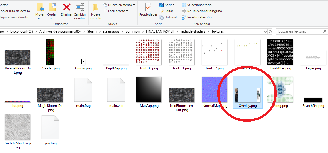The width and height of the screenshot is (328, 153).
Task: Select the font_00.png thumbnail
Action: pyautogui.click(x=149, y=52)
